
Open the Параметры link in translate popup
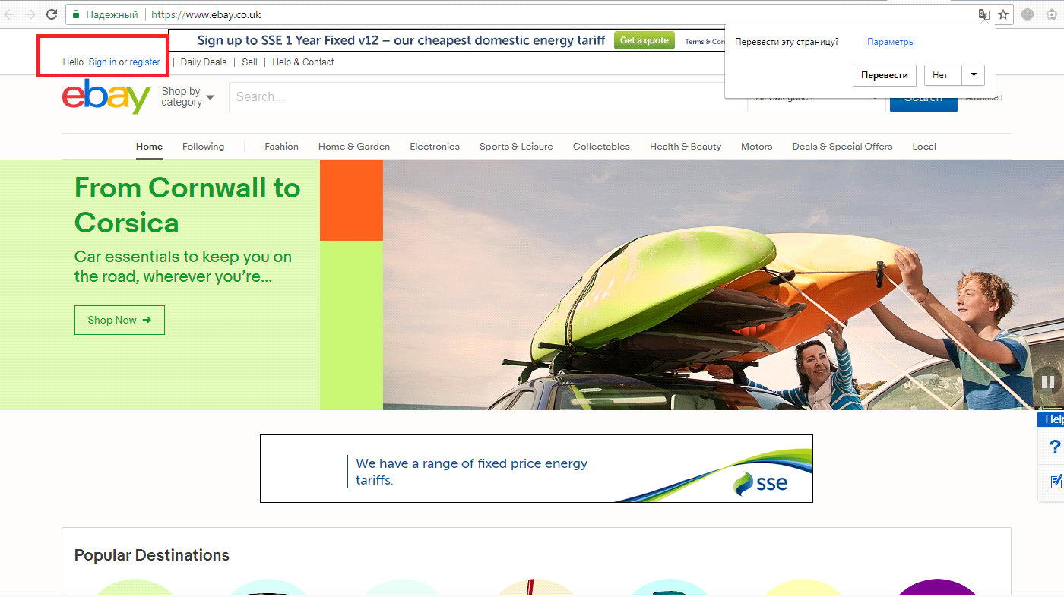(891, 42)
